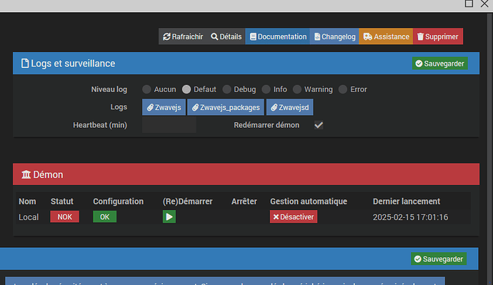Select the Info log level
This screenshot has width=493, height=285.
click(x=266, y=89)
